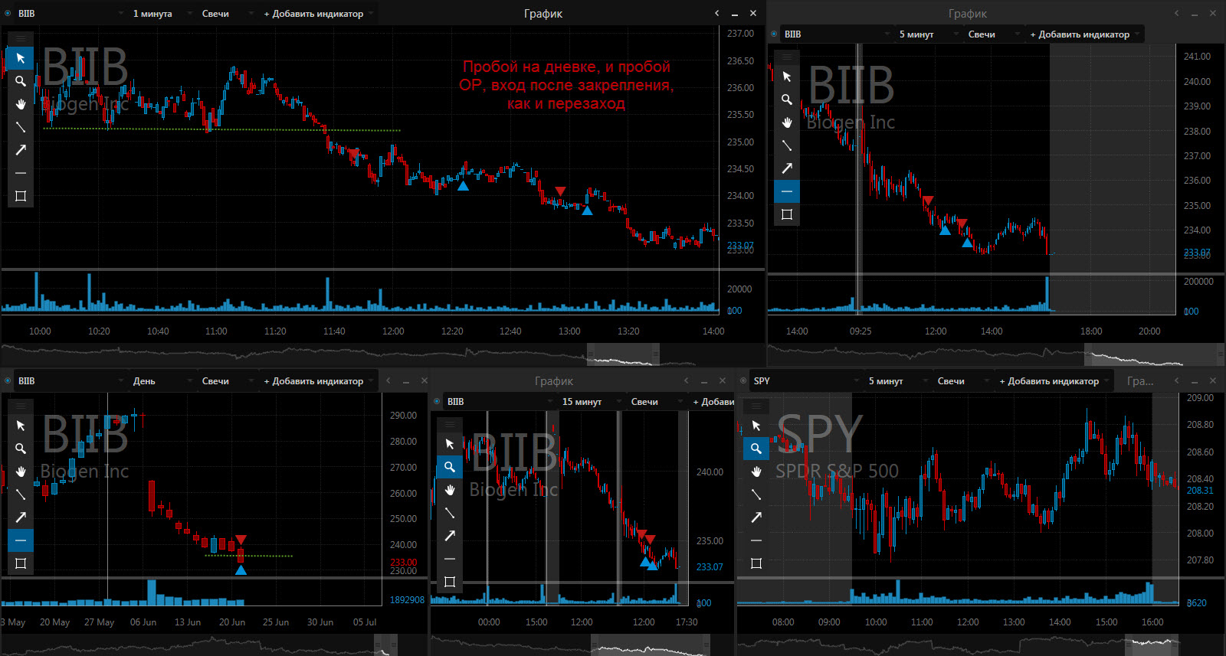Select the zoom tool in BIIB daily chart
The height and width of the screenshot is (656, 1226).
click(21, 449)
